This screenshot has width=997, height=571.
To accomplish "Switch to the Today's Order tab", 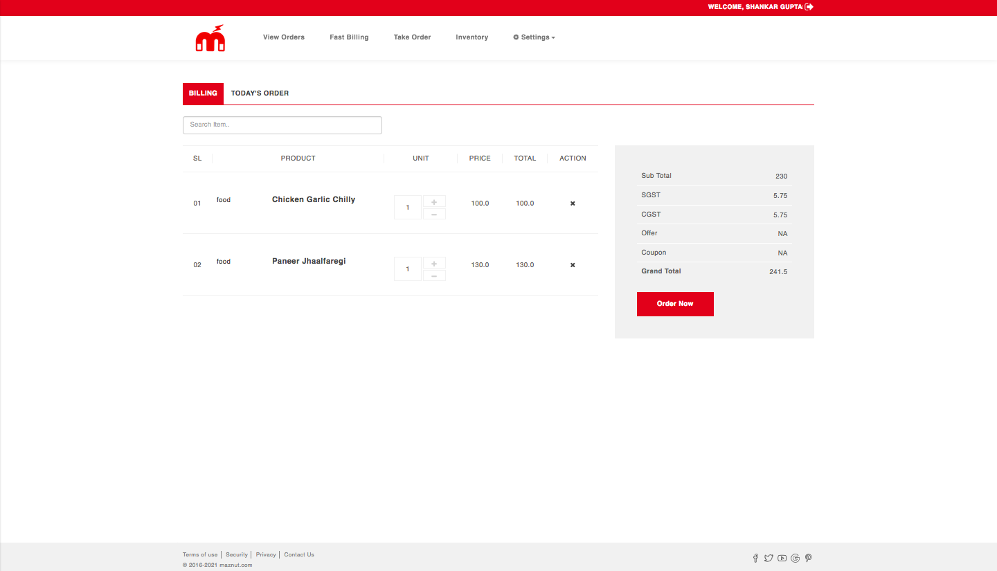I will (x=260, y=93).
